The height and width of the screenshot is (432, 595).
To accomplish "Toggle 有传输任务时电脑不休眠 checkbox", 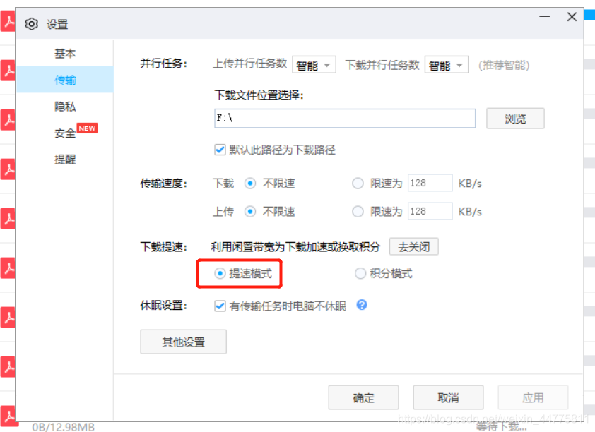I will (x=218, y=305).
